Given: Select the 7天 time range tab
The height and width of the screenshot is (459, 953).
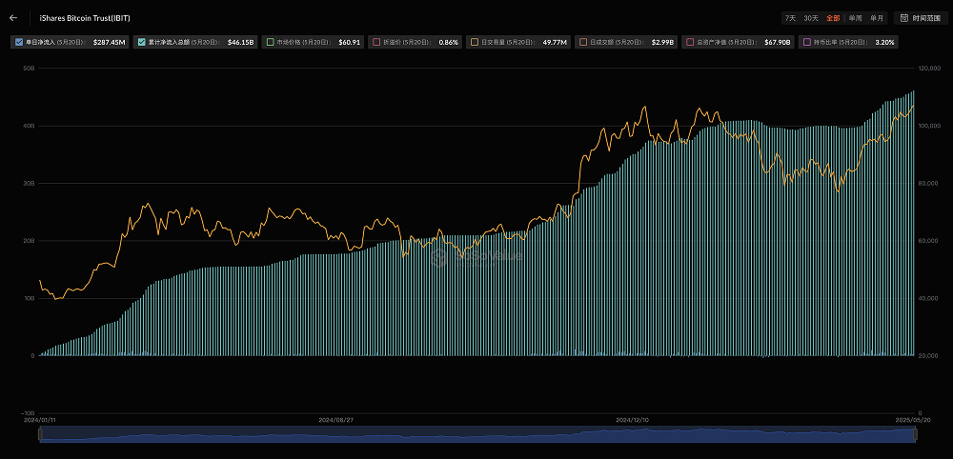Looking at the screenshot, I should pos(790,18).
